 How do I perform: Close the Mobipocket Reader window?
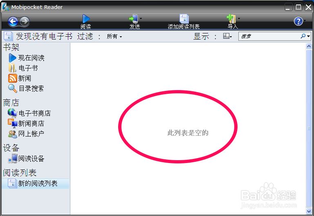[308, 7]
